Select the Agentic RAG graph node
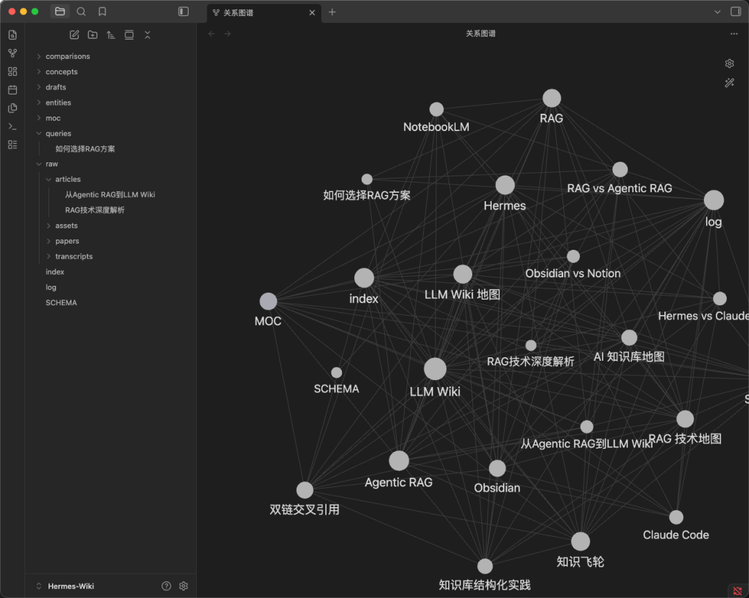 click(399, 461)
